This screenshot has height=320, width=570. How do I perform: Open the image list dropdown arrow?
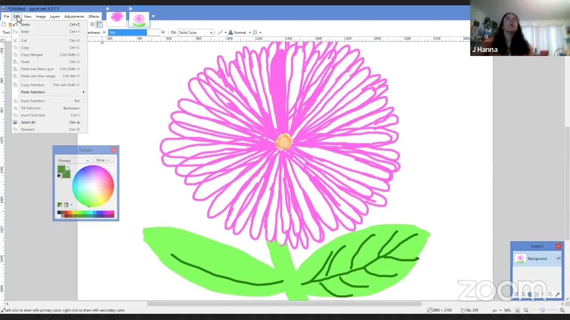coord(153,16)
